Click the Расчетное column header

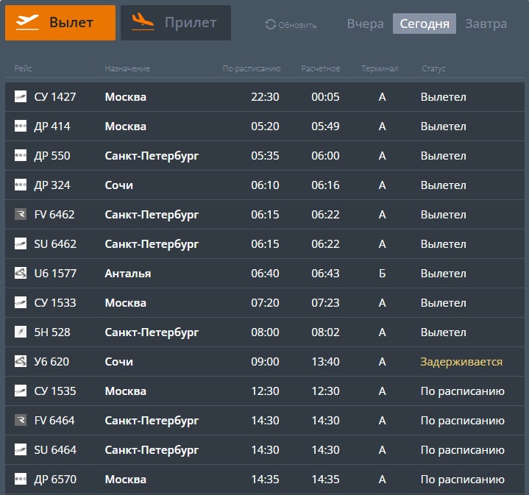pos(320,68)
